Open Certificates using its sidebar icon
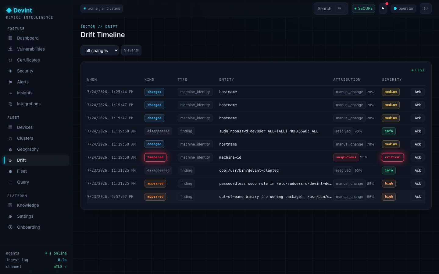The height and width of the screenshot is (274, 439). [10, 60]
